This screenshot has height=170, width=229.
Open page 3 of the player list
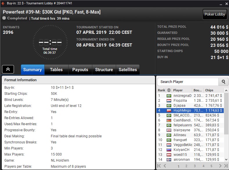click(x=194, y=166)
